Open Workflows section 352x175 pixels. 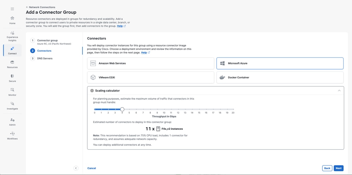click(x=12, y=136)
